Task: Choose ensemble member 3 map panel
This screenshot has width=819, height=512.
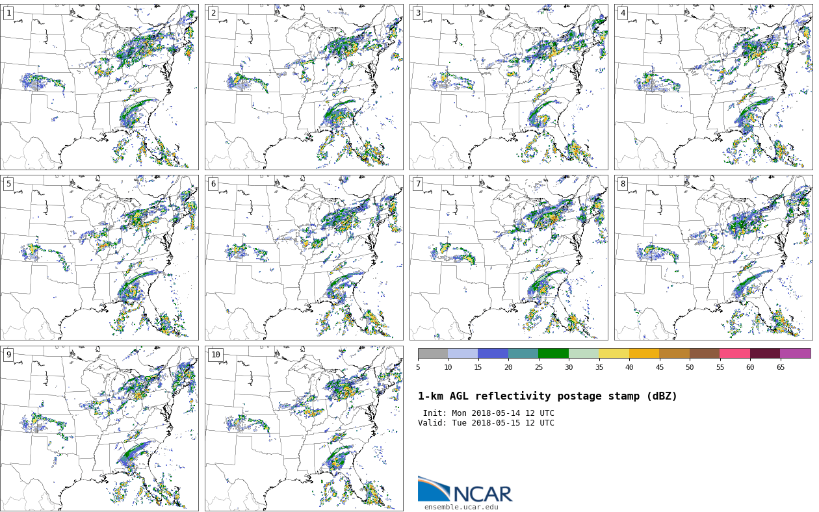Action: tap(508, 87)
